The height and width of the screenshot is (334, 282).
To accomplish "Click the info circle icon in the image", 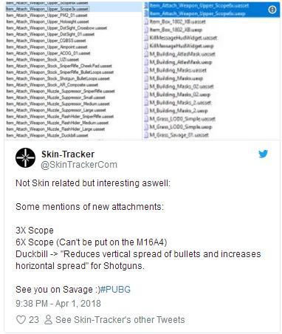I will [272, 10].
